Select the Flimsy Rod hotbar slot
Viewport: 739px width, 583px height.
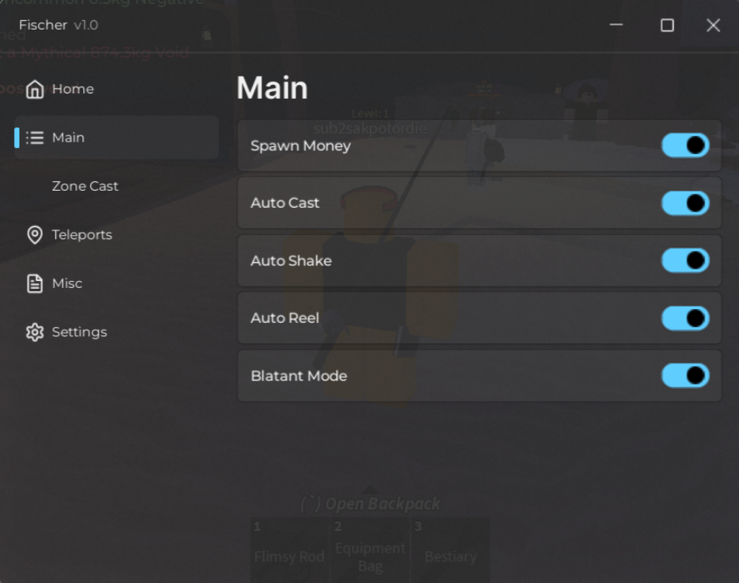289,550
